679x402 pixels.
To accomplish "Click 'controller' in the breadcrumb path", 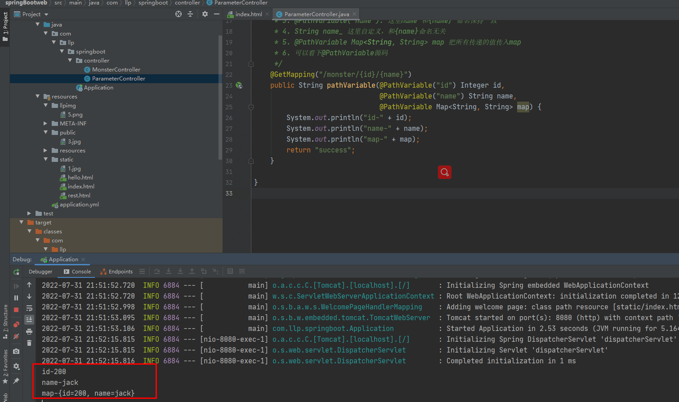I will coord(187,3).
